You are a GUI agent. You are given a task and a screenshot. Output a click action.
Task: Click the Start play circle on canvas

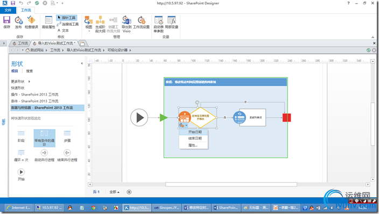pyautogui.click(x=139, y=118)
